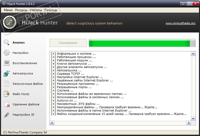This screenshot has height=136, width=200.
Task: Click the Восстановление sliders icon
Action: (x=7, y=63)
